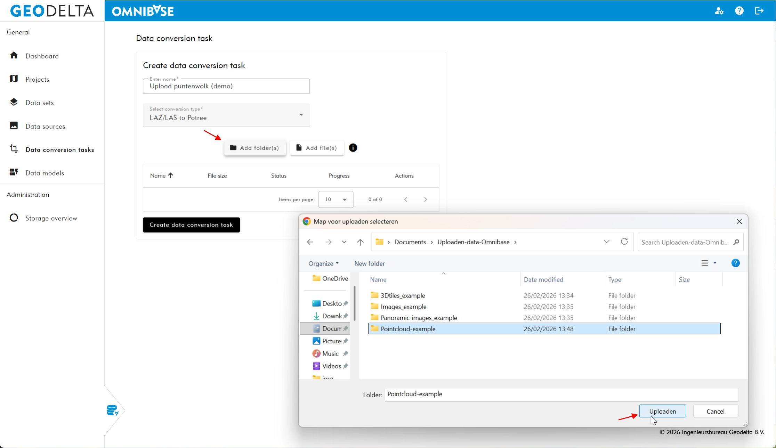Click the navigation pane scrollbar in dialog
This screenshot has height=448, width=776.
tap(354, 302)
